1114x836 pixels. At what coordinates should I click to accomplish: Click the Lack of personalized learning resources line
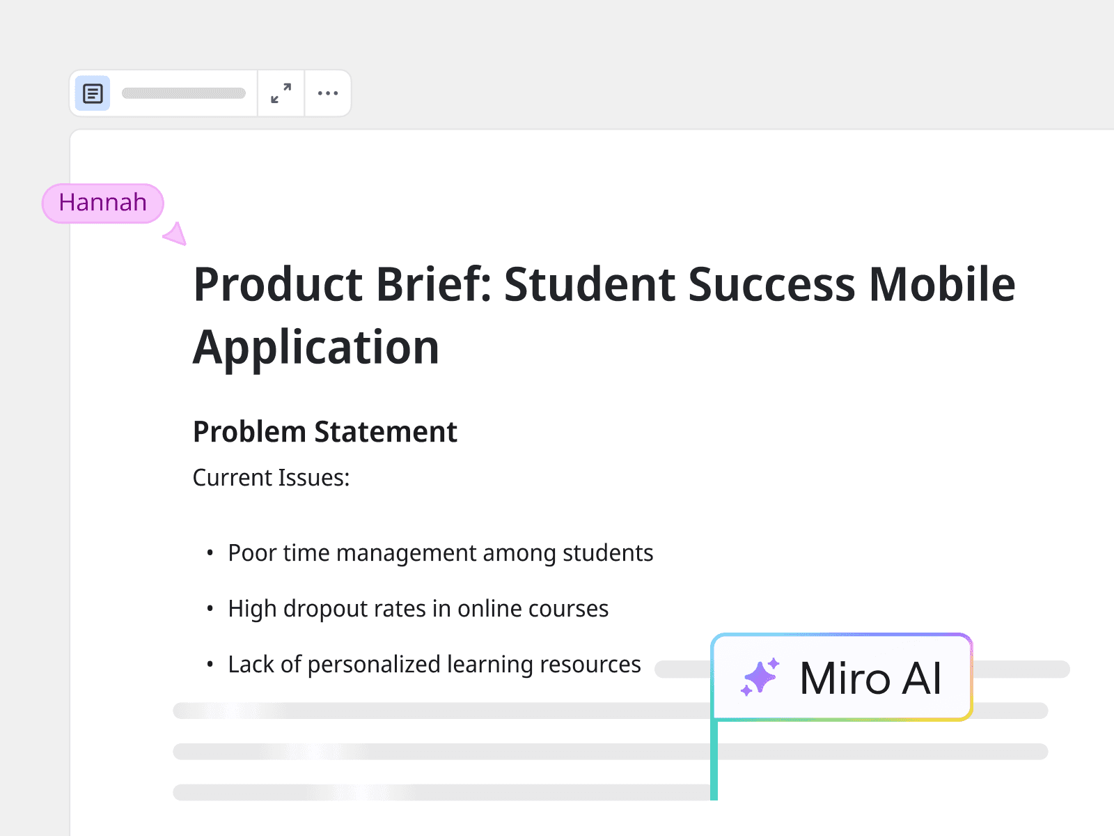[x=434, y=665]
